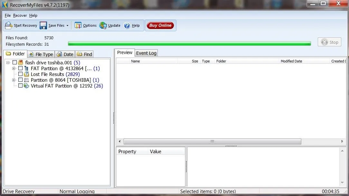Enable the Virtual FAT Partition @ 12192 checkbox

[x=21, y=85]
